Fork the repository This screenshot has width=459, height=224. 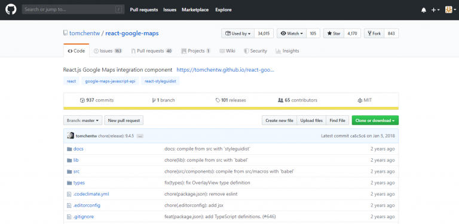coord(374,33)
